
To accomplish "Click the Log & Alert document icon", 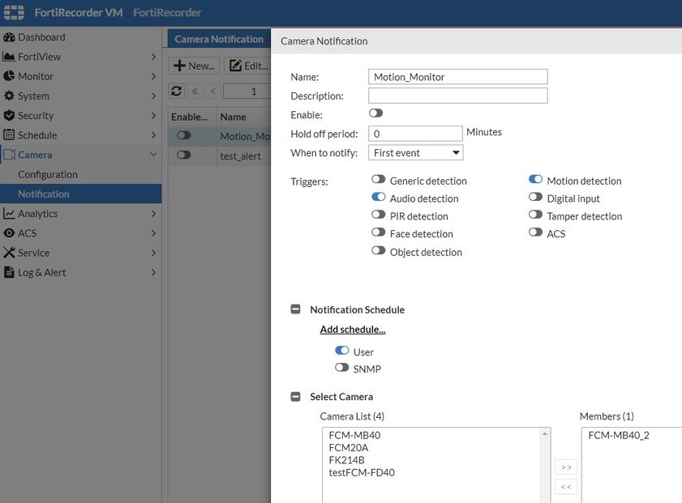I will [9, 272].
